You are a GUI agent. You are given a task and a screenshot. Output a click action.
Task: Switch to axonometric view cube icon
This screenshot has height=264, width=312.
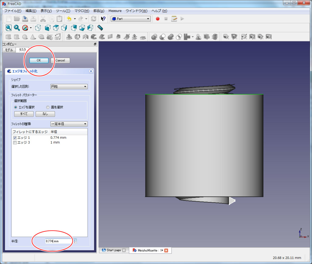[x=38, y=28]
